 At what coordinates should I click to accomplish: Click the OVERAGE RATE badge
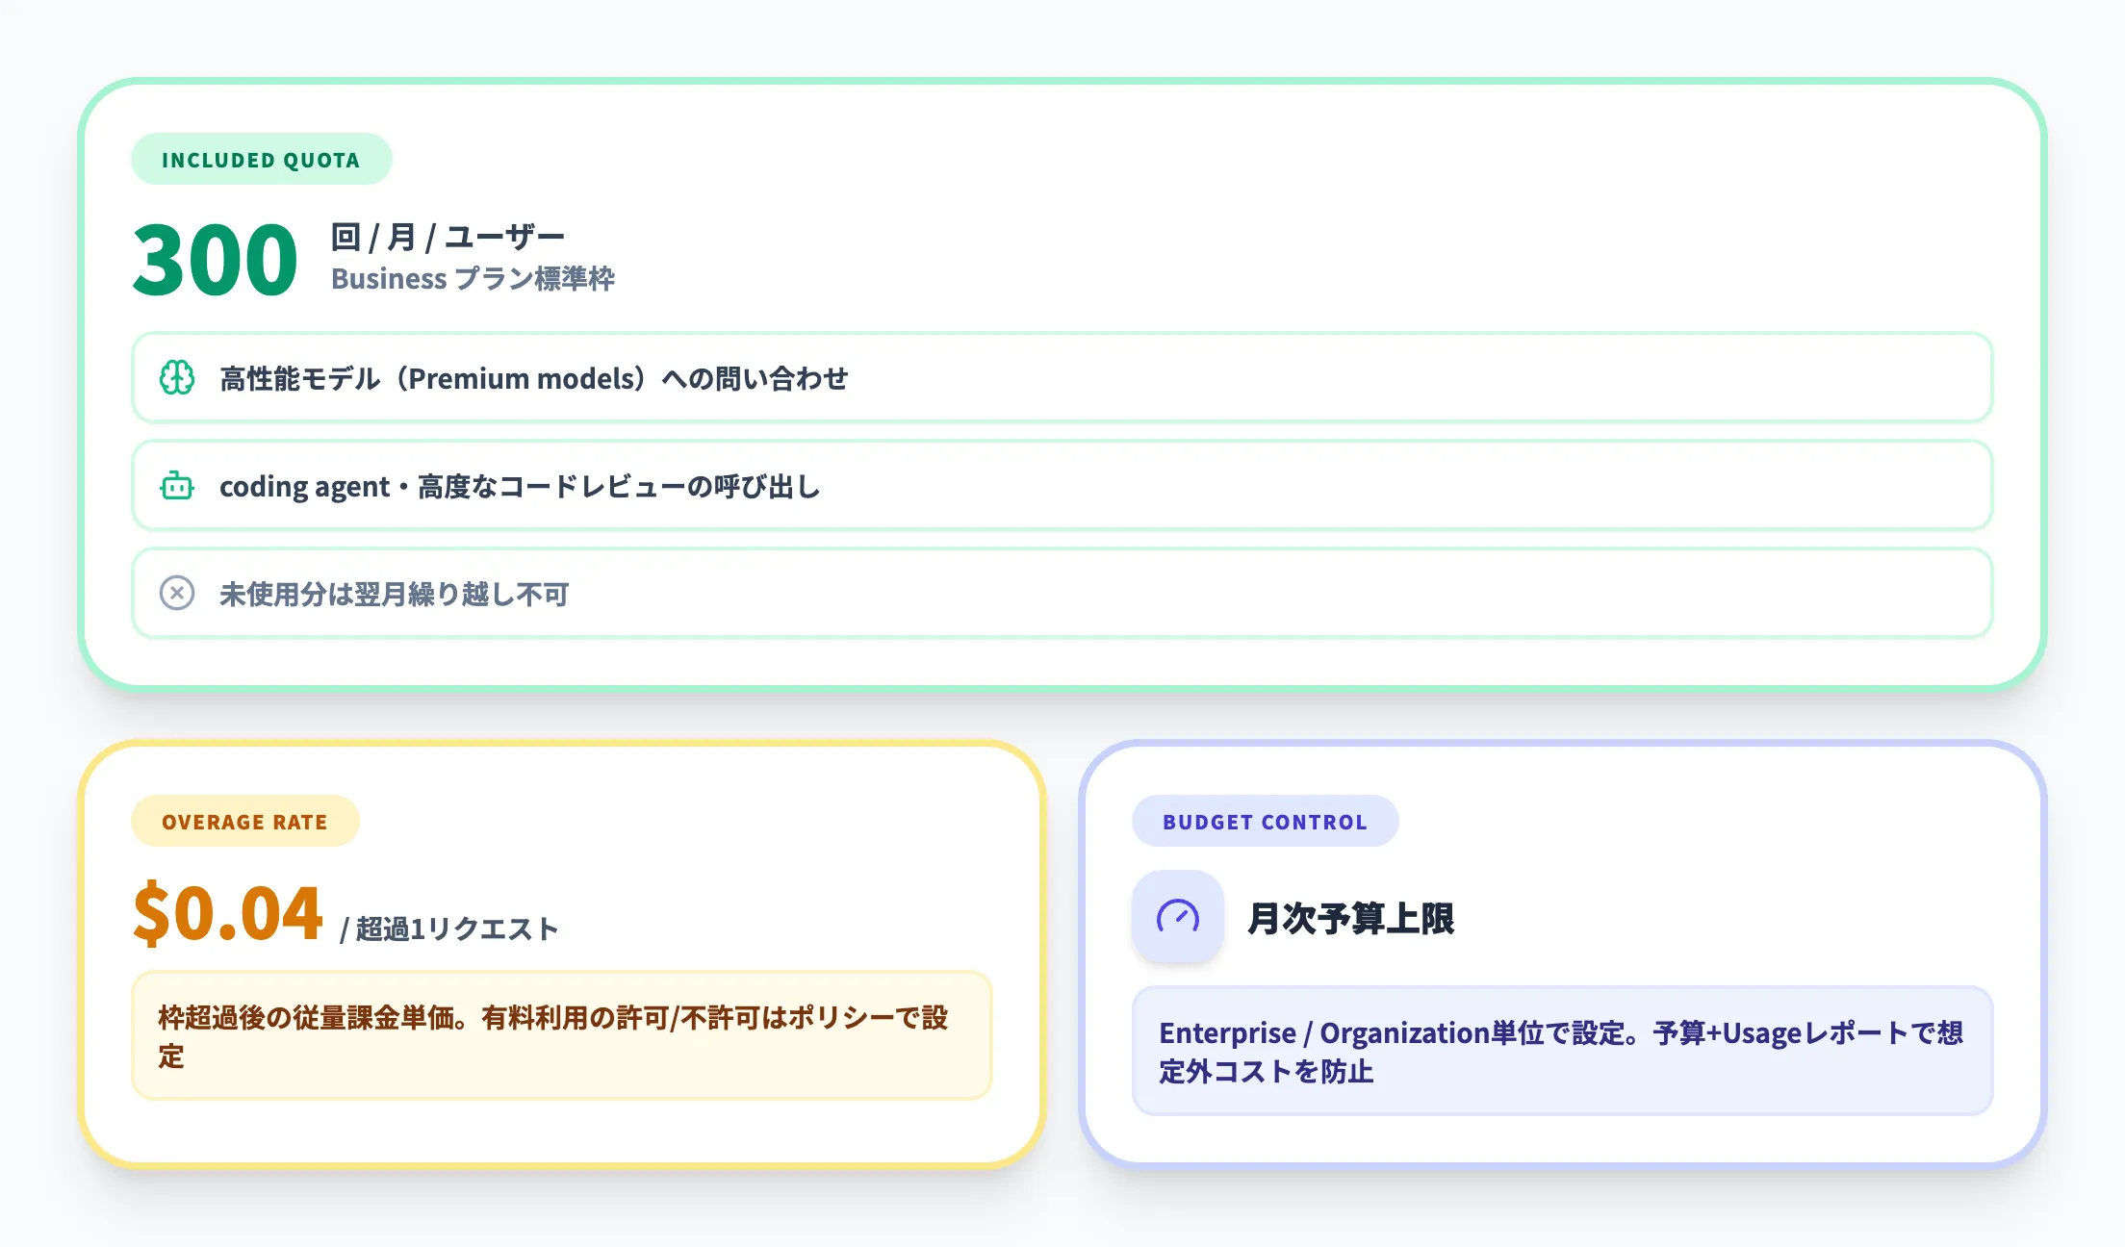tap(244, 821)
